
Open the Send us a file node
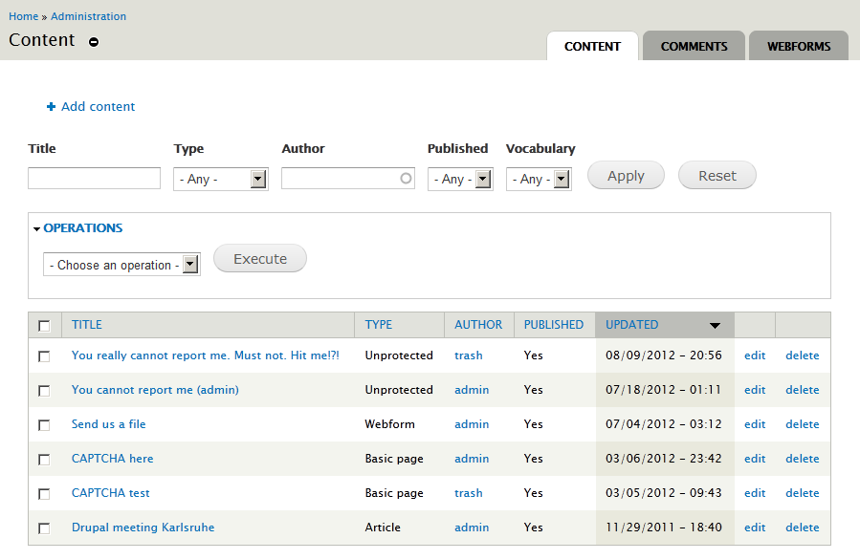coord(108,424)
